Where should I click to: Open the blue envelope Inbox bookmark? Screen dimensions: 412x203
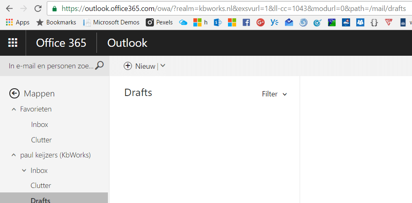289,23
